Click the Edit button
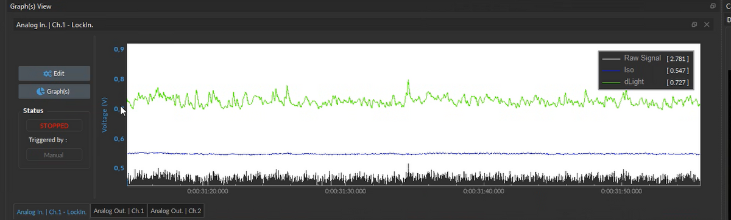The width and height of the screenshot is (731, 220). 54,74
